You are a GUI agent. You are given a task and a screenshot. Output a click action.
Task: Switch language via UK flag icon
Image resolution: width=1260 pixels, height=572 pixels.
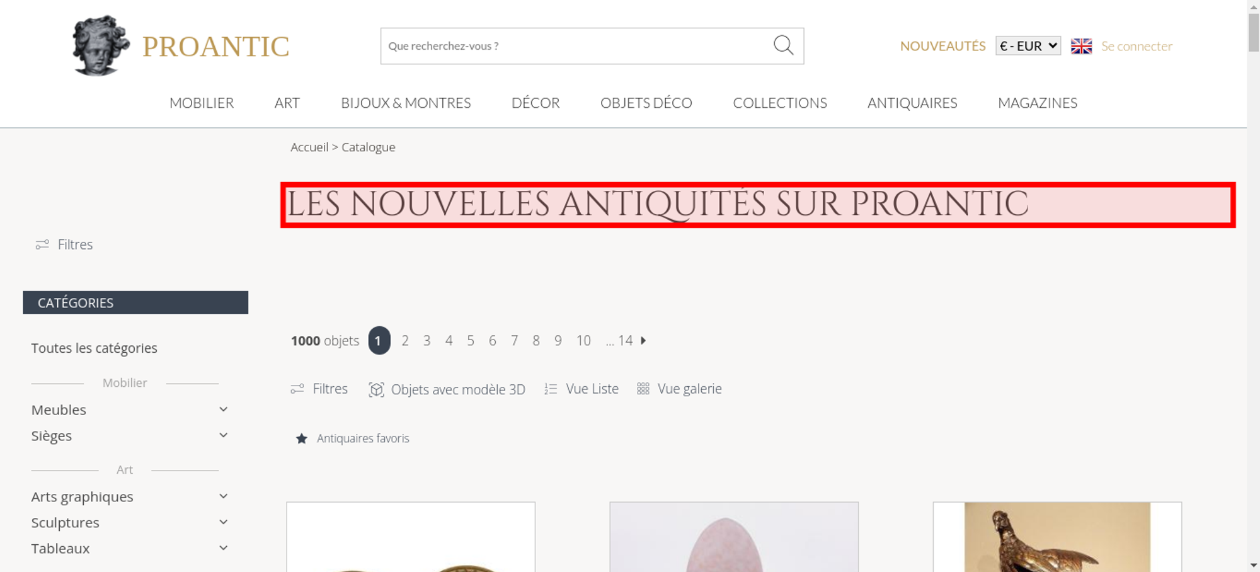coord(1081,46)
